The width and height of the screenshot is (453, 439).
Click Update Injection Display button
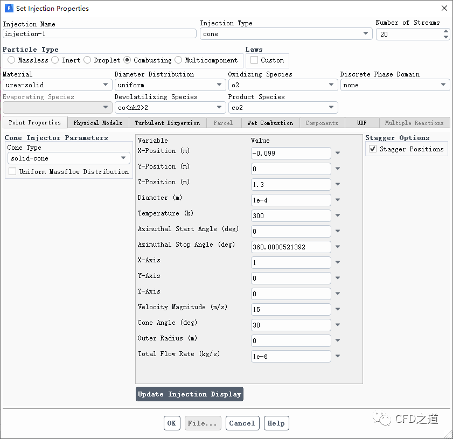click(189, 394)
